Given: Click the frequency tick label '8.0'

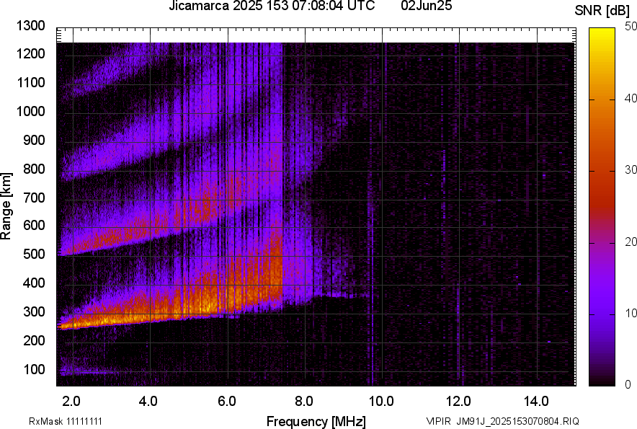Looking at the screenshot, I should pos(304,402).
